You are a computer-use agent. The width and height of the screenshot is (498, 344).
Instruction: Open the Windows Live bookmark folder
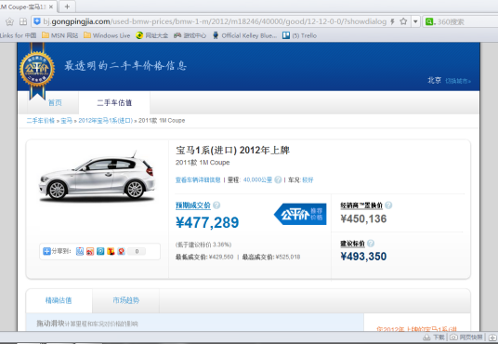click(107, 35)
